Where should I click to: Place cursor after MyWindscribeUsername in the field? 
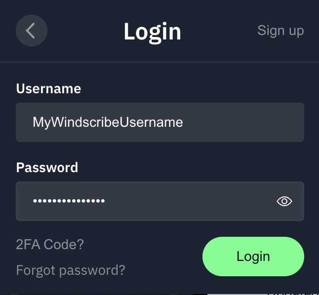(185, 122)
